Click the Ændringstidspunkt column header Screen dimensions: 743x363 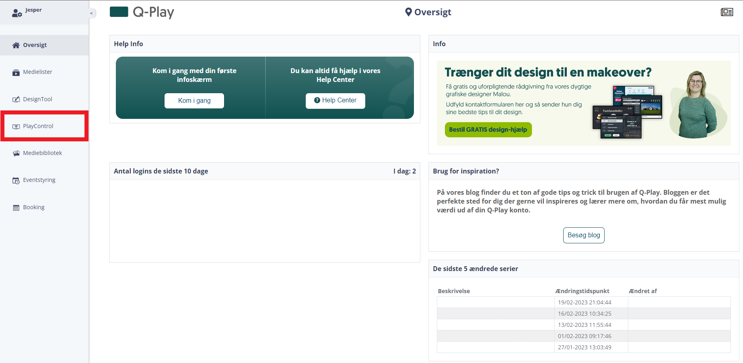[x=582, y=291]
